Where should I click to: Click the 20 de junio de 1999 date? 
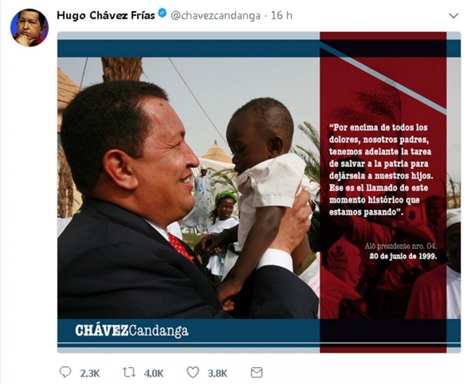(403, 256)
